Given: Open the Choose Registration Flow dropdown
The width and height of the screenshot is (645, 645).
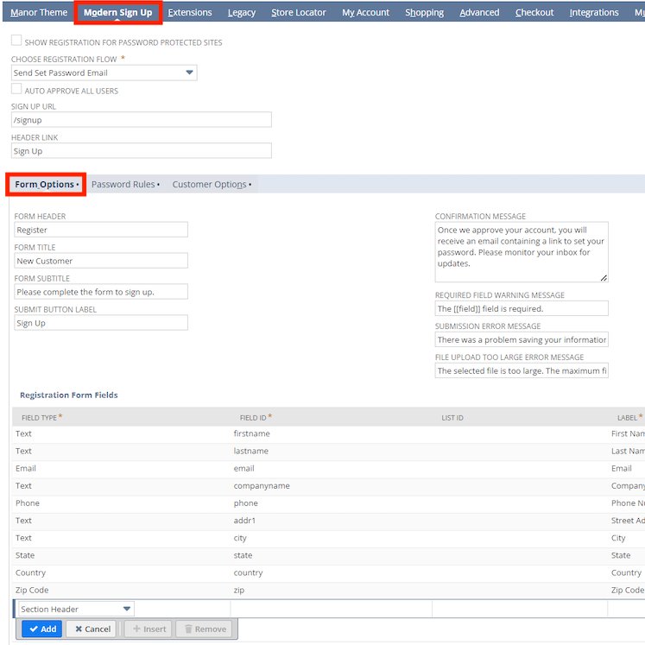Looking at the screenshot, I should 104,73.
